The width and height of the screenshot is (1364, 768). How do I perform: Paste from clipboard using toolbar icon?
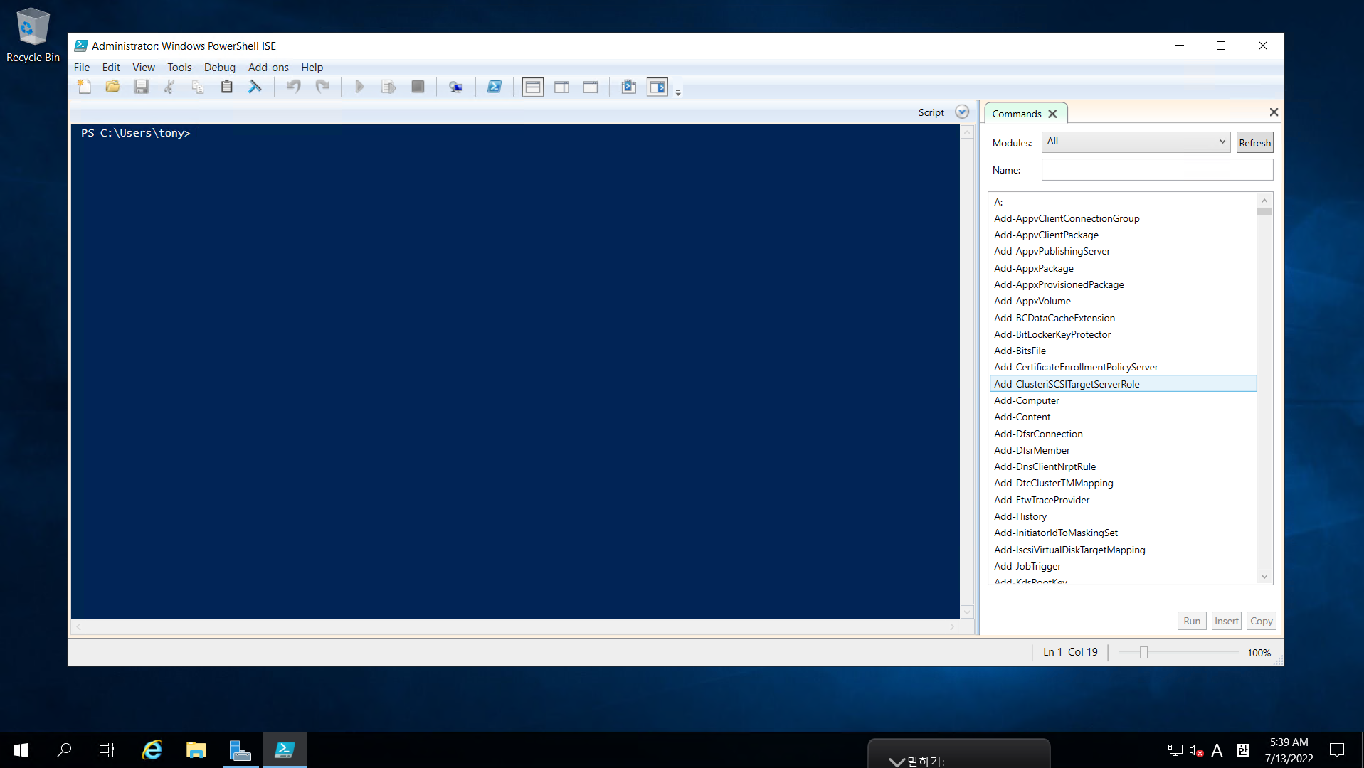[x=226, y=87]
